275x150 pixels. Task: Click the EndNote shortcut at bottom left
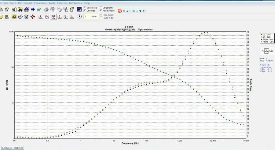pos(13,148)
